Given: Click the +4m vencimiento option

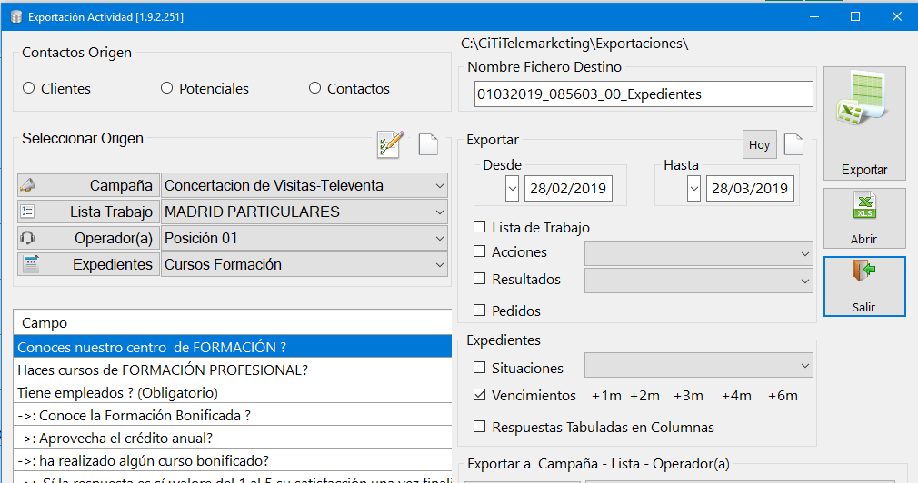Looking at the screenshot, I should click(x=736, y=396).
